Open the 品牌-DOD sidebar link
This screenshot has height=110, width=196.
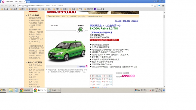(x=32, y=77)
